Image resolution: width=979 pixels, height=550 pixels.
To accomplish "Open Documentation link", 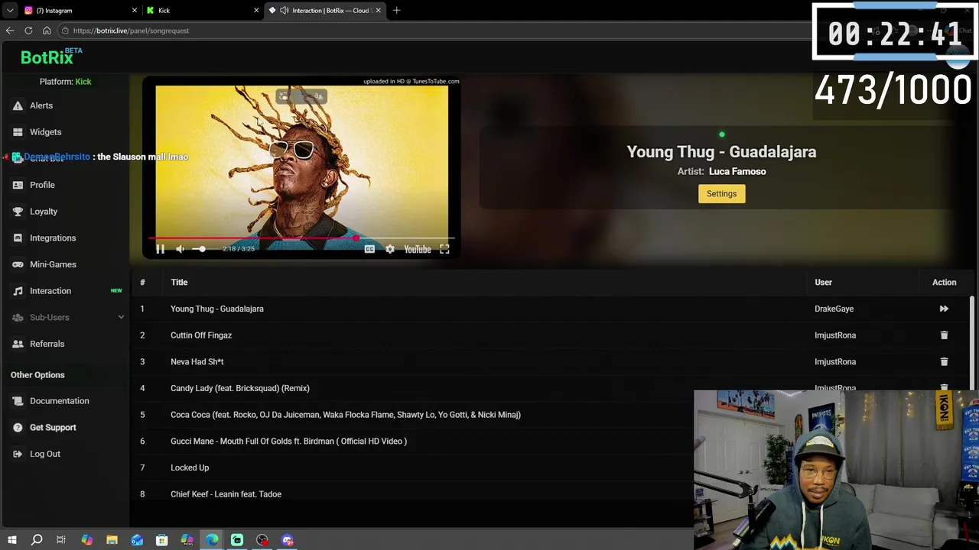I will [x=59, y=401].
